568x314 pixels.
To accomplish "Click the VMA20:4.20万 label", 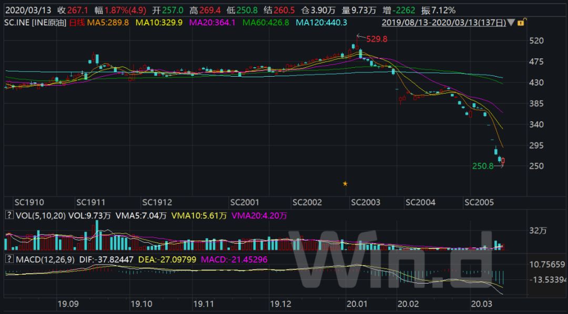I will pos(259,216).
